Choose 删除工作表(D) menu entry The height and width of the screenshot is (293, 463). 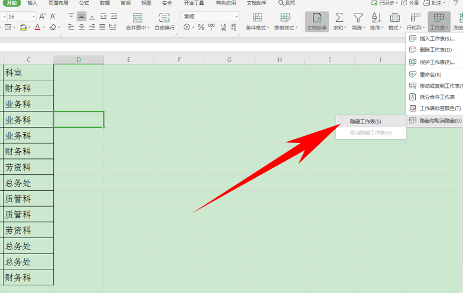(x=435, y=50)
